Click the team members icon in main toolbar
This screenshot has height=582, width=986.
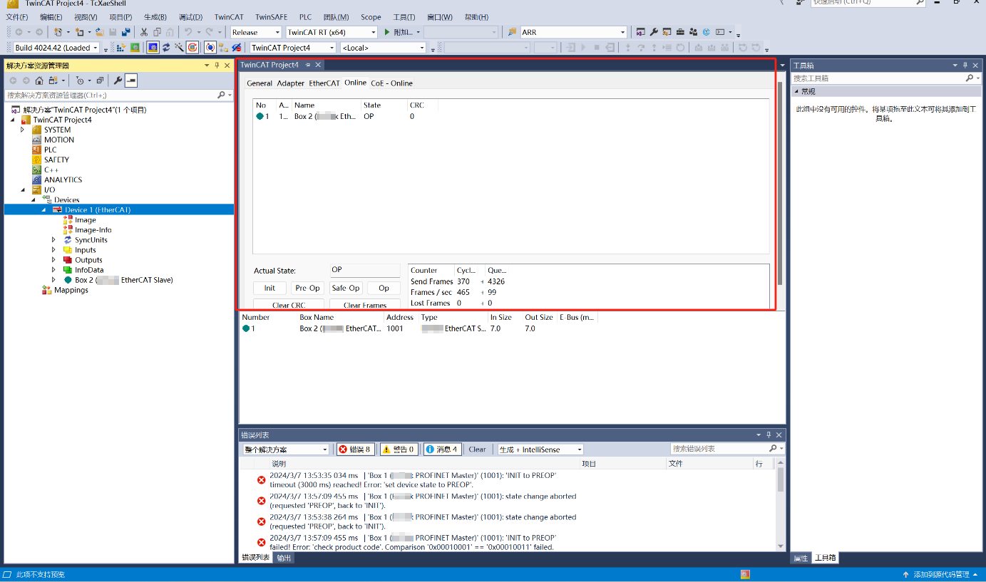pyautogui.click(x=692, y=32)
